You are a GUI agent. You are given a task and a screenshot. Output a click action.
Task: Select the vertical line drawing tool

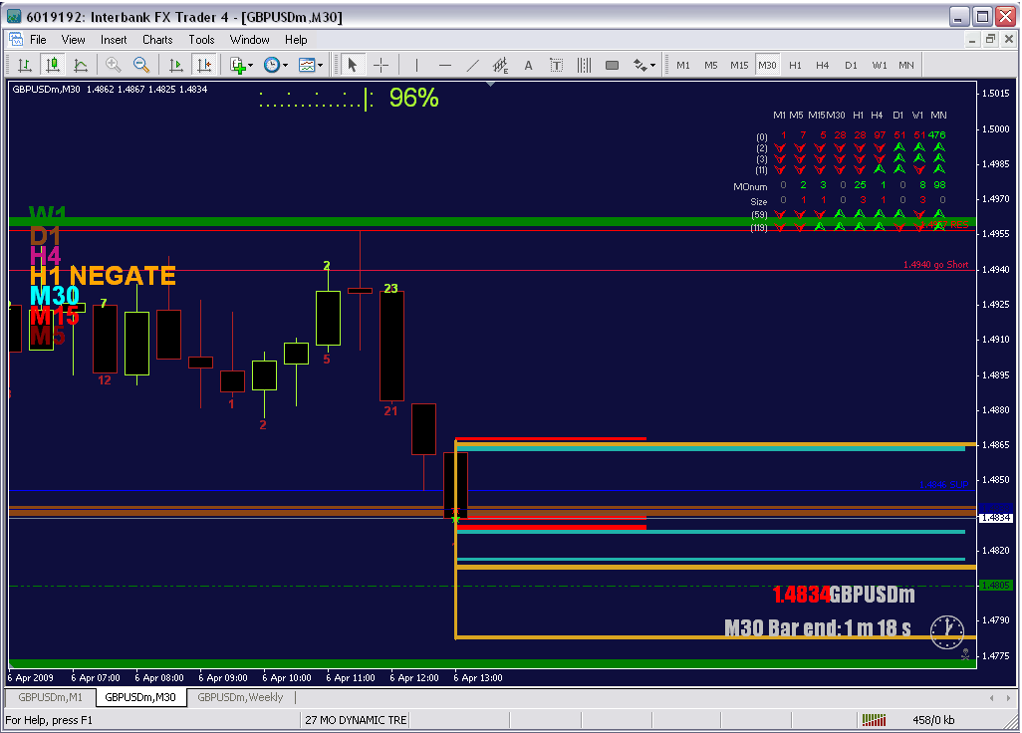click(x=416, y=65)
